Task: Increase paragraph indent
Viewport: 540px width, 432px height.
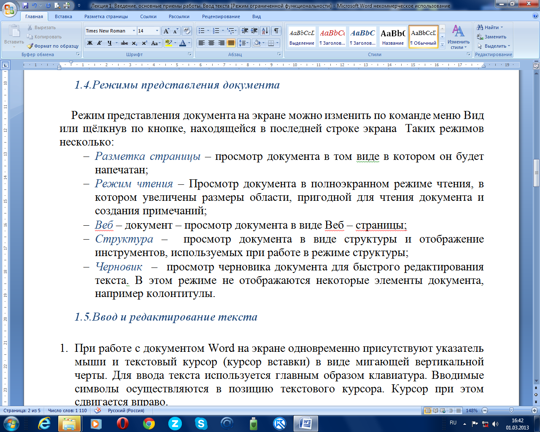Action: tap(254, 31)
